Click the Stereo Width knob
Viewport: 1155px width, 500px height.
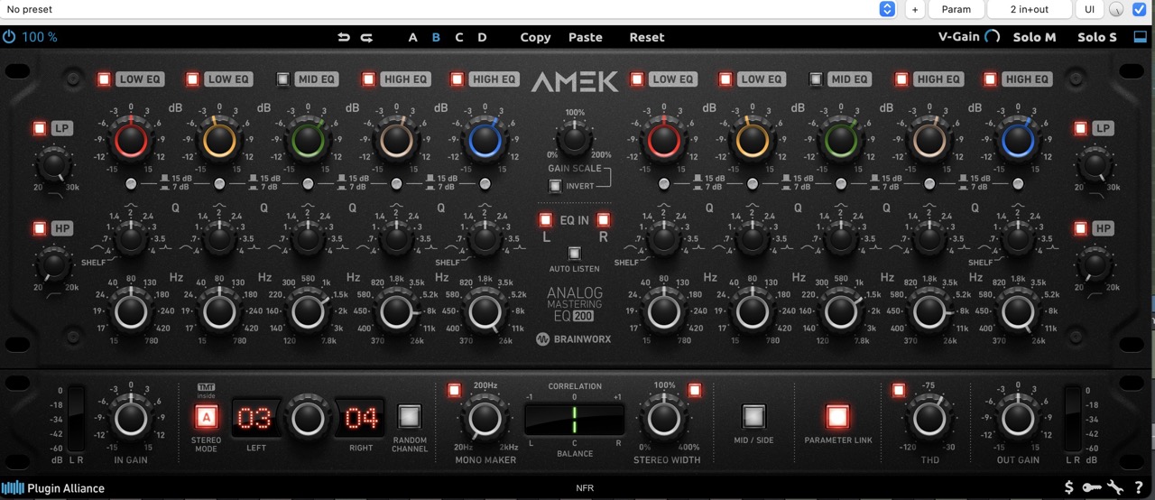click(664, 419)
